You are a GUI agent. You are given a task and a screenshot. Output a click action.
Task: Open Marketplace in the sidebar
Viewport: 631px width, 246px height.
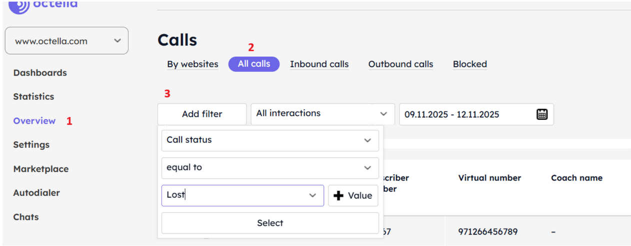coord(41,169)
